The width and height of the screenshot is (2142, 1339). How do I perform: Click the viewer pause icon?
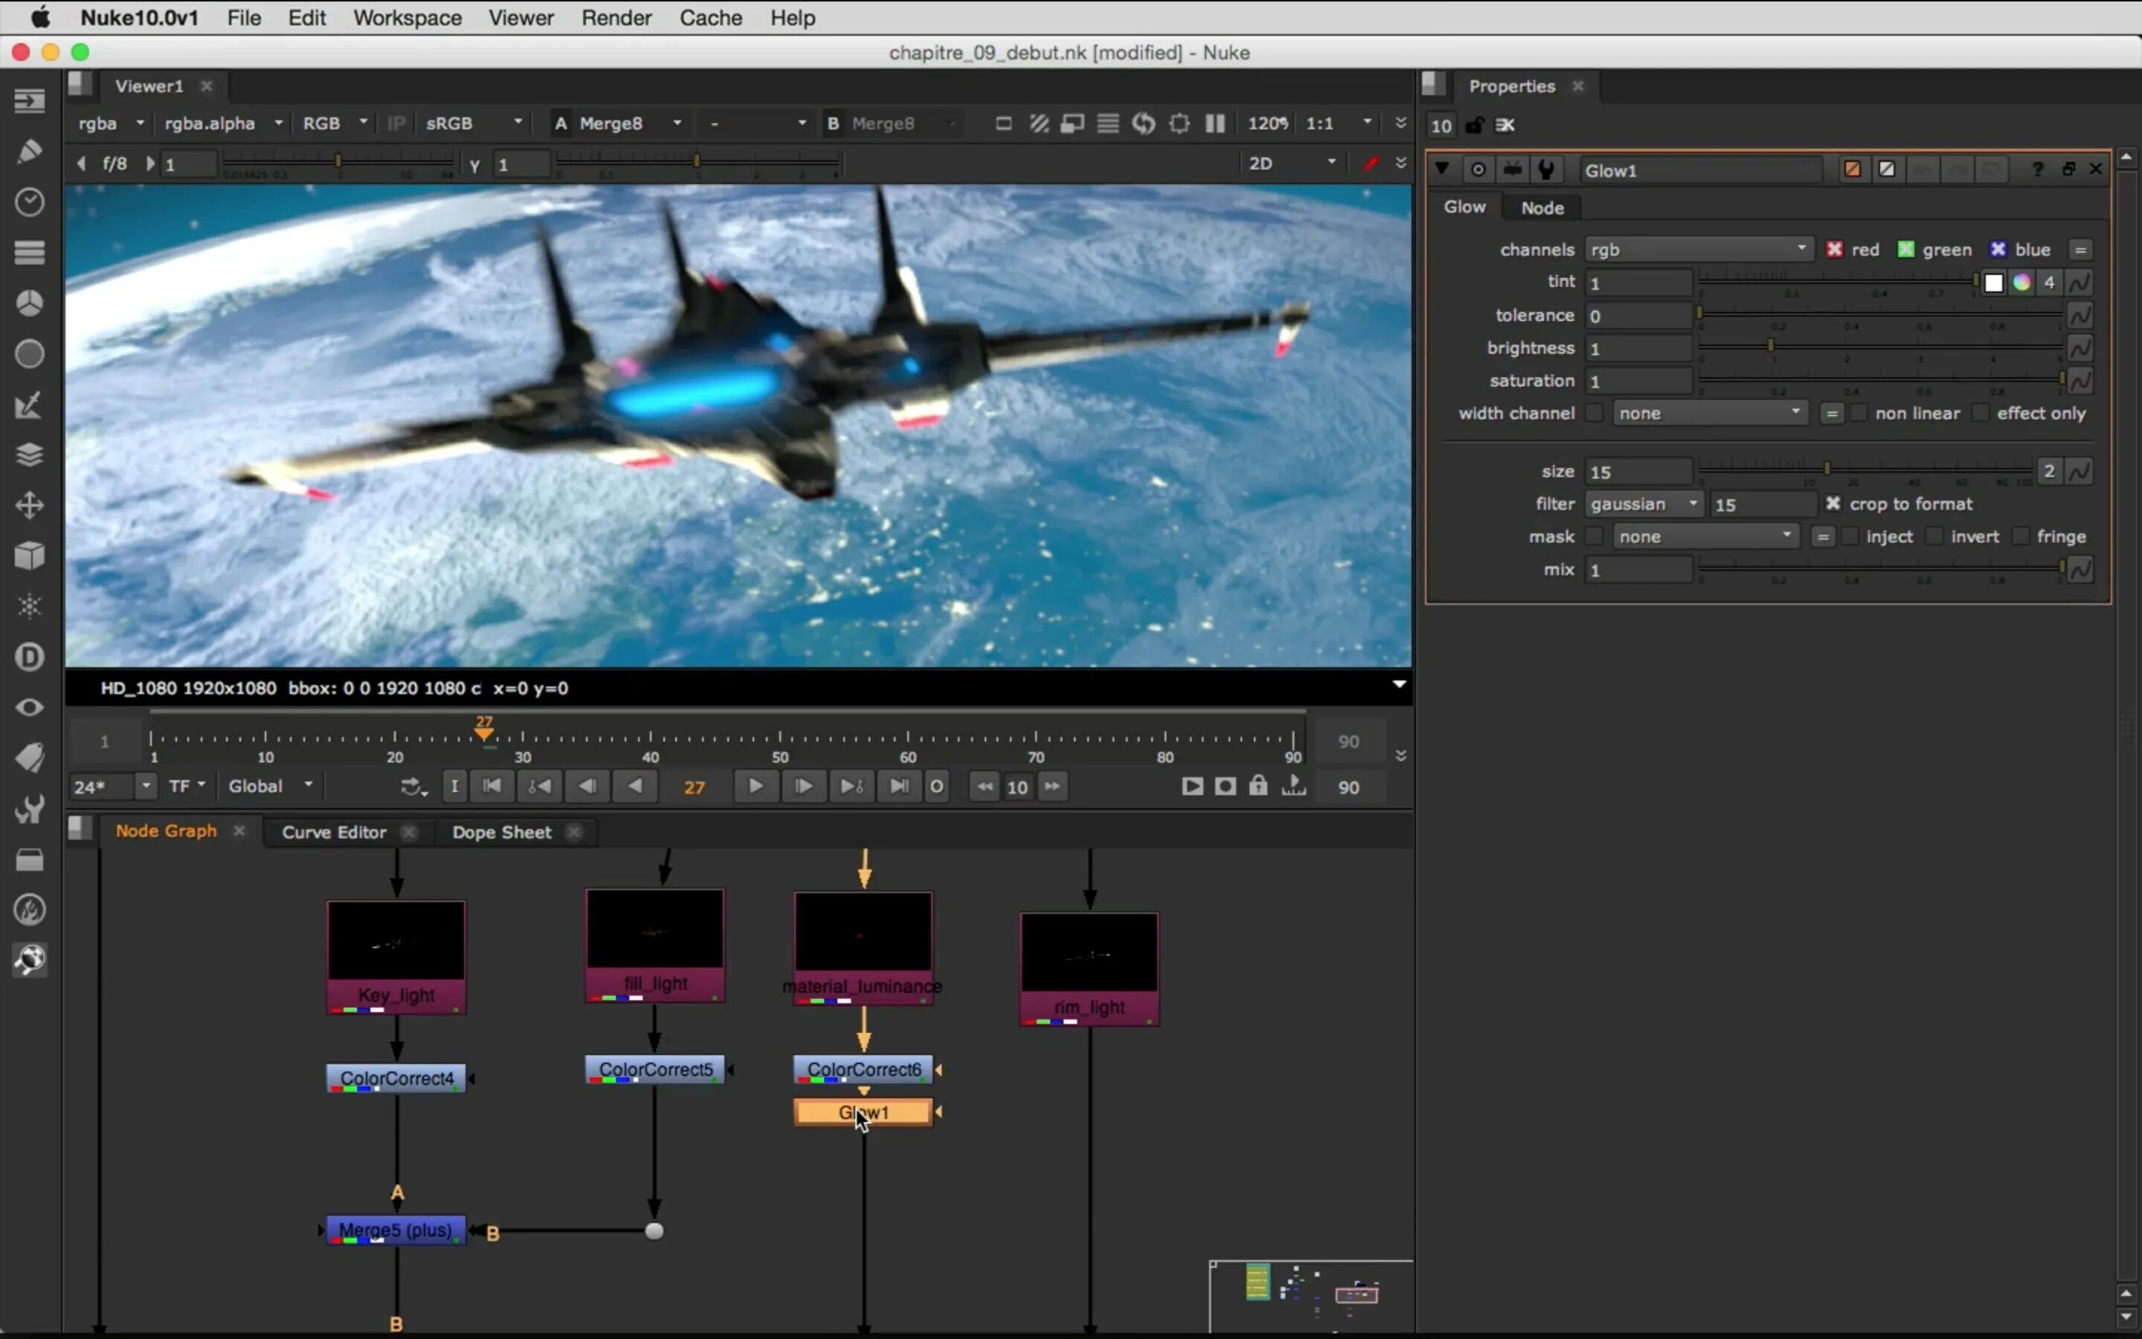coord(1215,123)
